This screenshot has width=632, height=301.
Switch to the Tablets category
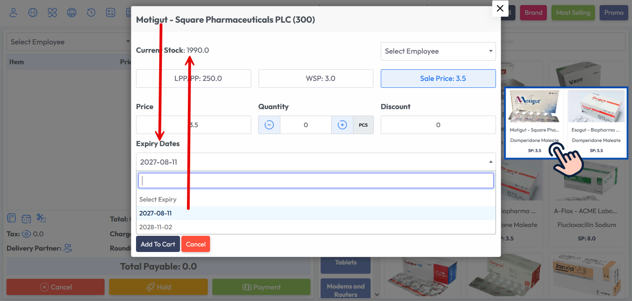345,262
